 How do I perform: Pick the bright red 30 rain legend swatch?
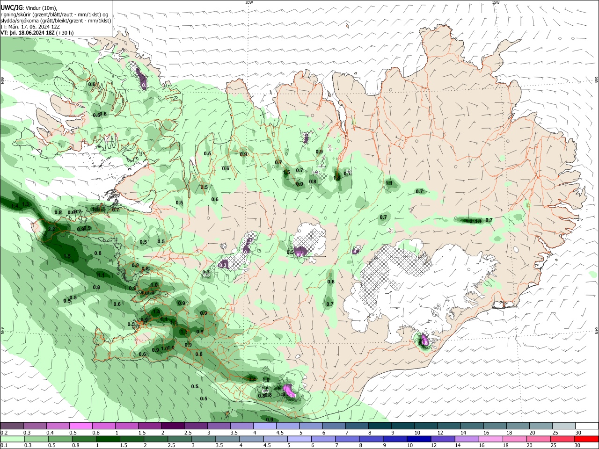click(x=586, y=439)
